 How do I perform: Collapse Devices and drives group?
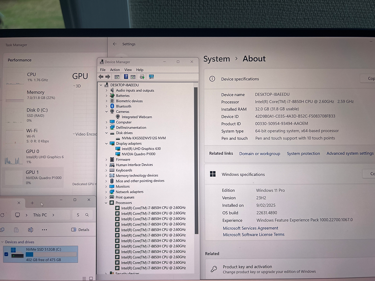point(2,242)
